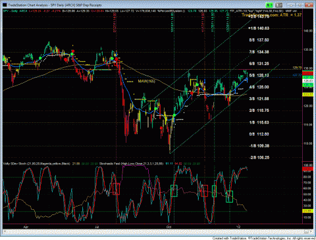This screenshot has height=240, width=316.
Task: Click the '12 date axis label
Action: click(238, 227)
